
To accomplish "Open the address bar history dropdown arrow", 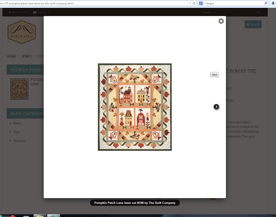I will pyautogui.click(x=190, y=4).
